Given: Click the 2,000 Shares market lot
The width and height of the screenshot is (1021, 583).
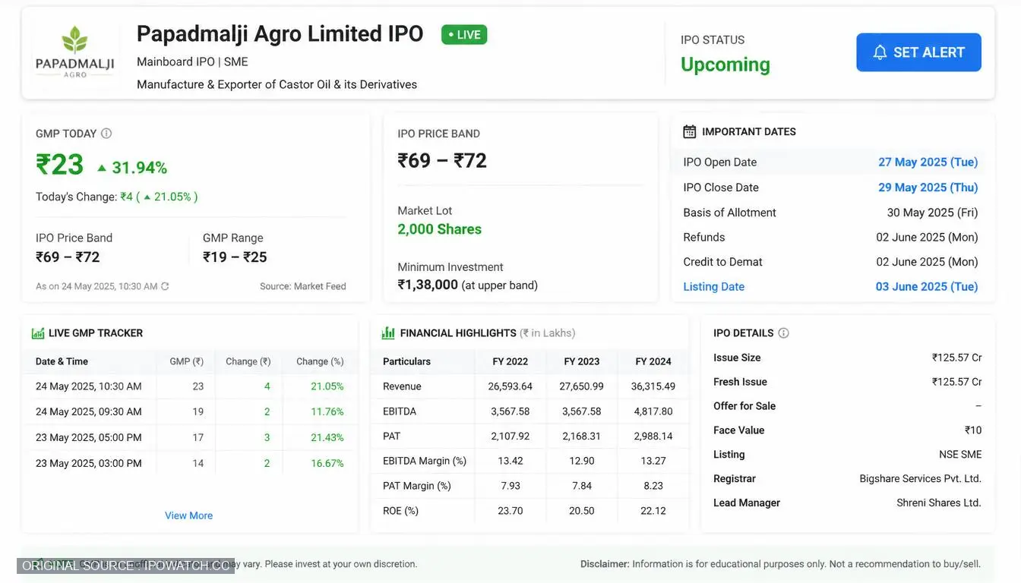Looking at the screenshot, I should [x=439, y=229].
